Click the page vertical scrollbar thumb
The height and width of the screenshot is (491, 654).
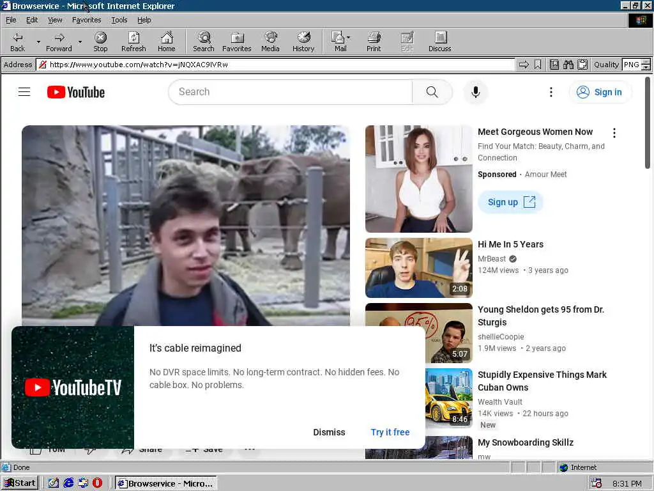point(648,122)
